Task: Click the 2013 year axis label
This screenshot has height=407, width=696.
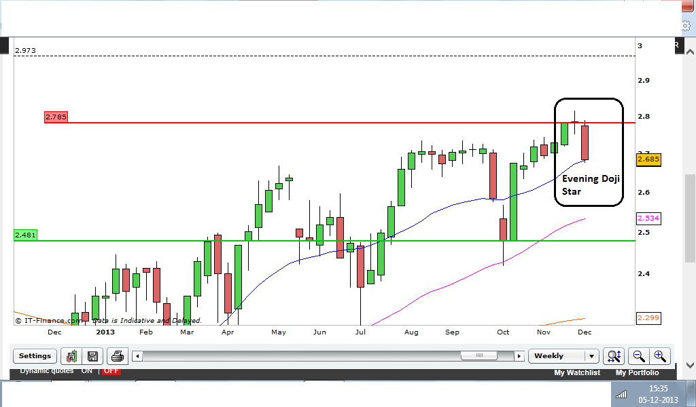Action: (x=105, y=332)
